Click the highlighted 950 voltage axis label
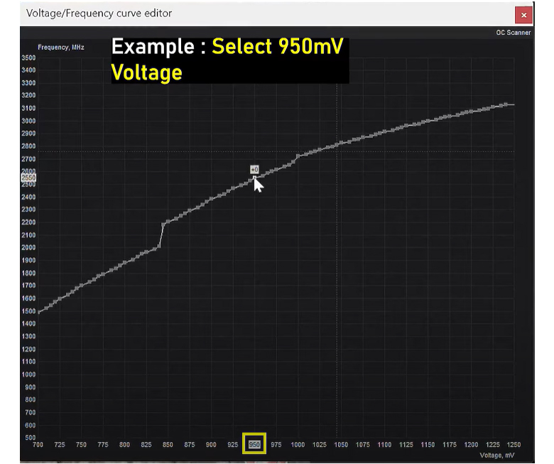Screen dimensions: 554x464 point(254,444)
